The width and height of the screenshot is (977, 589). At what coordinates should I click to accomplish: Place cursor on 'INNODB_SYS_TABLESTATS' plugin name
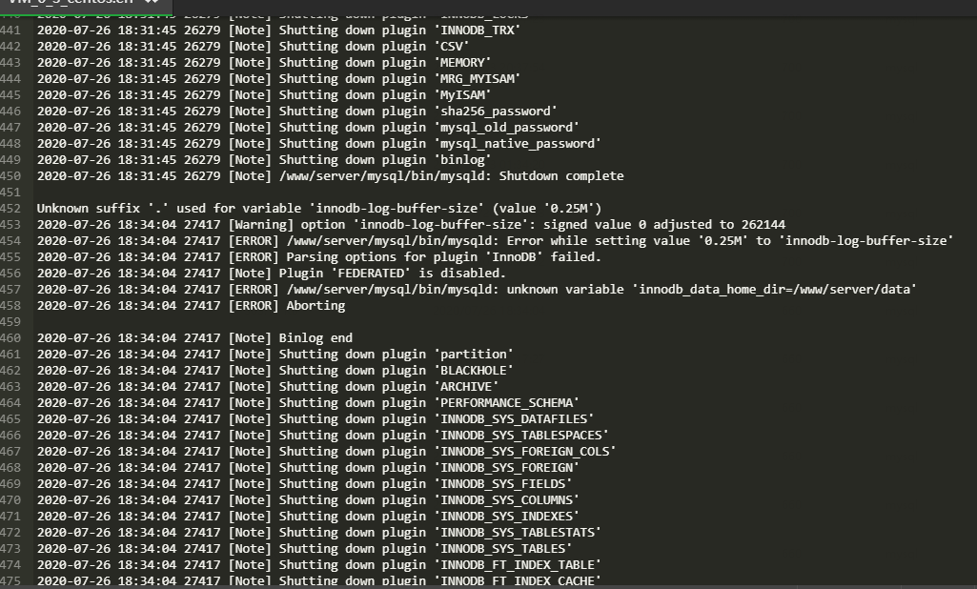pyautogui.click(x=518, y=532)
